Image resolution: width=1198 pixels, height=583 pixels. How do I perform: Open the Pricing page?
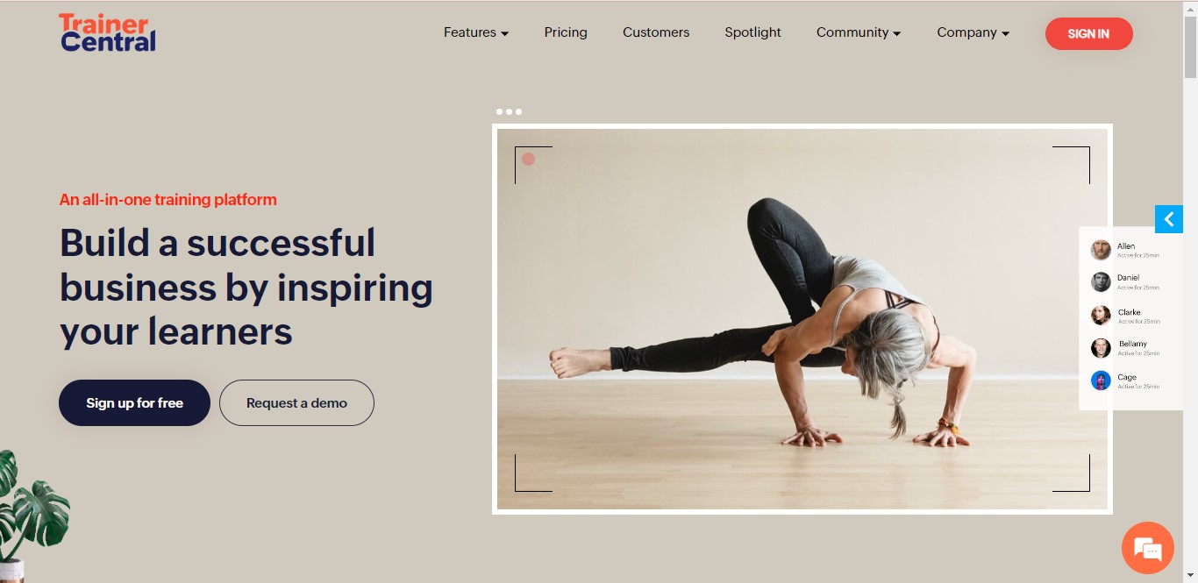coord(566,32)
